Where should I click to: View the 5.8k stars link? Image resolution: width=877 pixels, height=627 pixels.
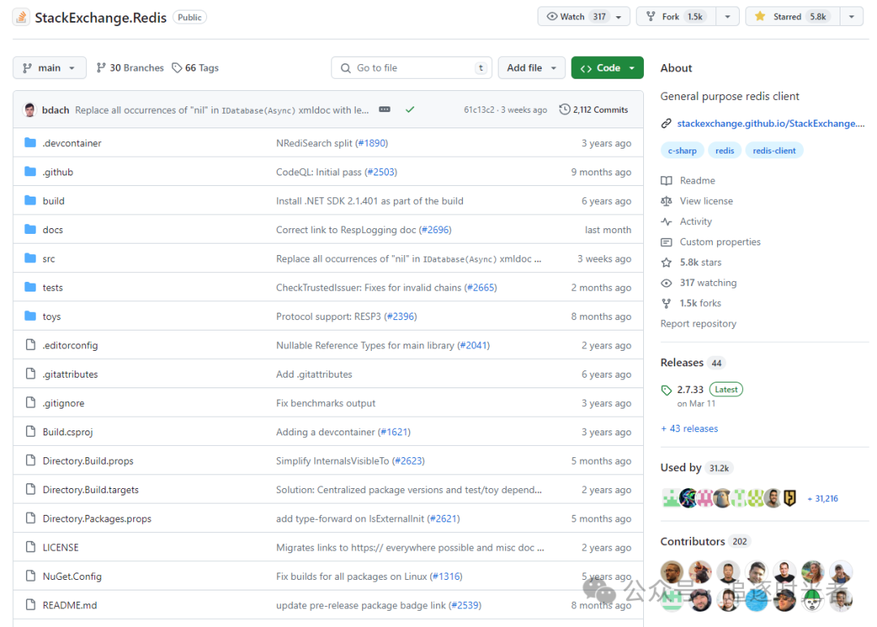click(691, 262)
